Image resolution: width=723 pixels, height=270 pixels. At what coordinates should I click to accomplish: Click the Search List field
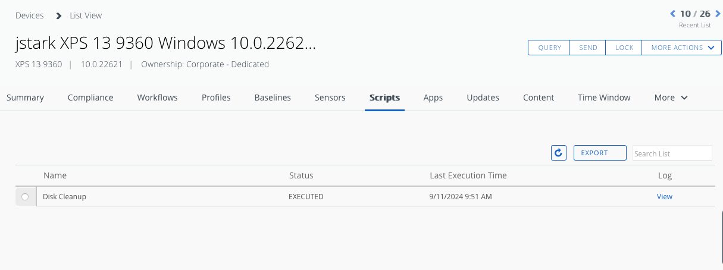pos(672,153)
